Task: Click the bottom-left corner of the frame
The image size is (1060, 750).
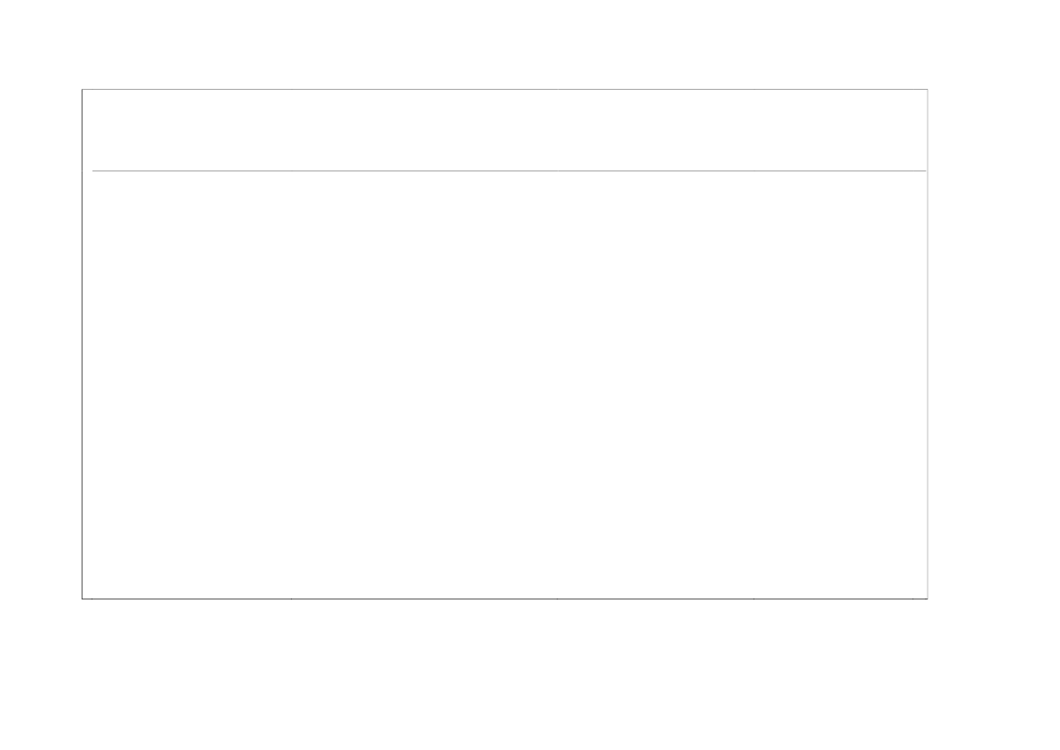Action: [x=83, y=599]
